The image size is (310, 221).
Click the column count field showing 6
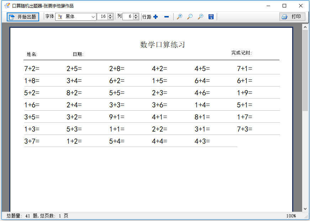pyautogui.click(x=128, y=17)
